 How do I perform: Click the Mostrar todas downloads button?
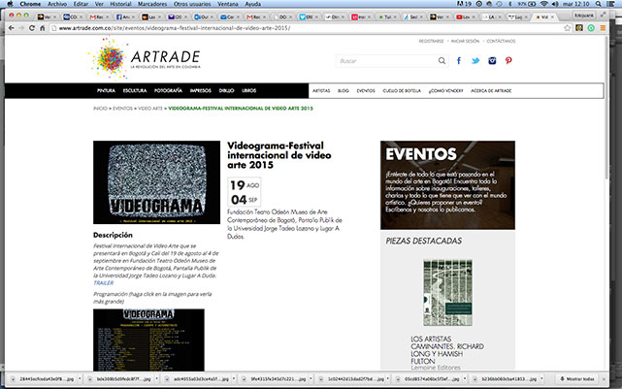[586, 381]
